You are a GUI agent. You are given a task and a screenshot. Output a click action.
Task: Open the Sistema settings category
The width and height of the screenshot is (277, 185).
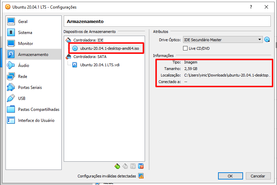[x=34, y=33]
